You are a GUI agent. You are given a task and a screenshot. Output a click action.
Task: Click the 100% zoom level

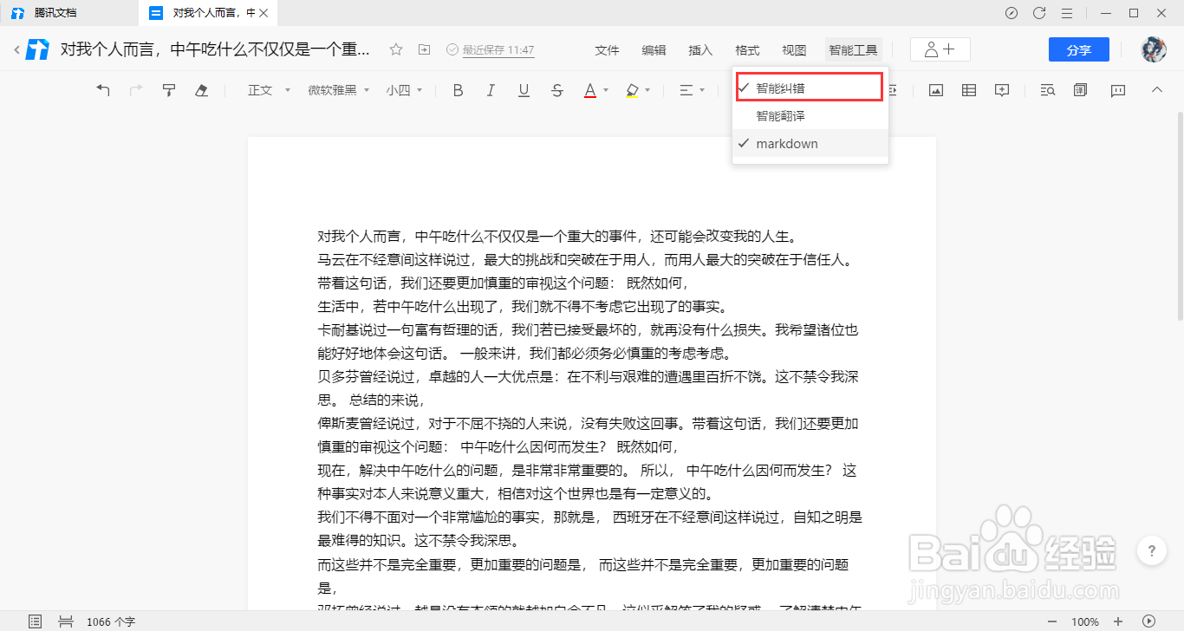pos(1085,621)
